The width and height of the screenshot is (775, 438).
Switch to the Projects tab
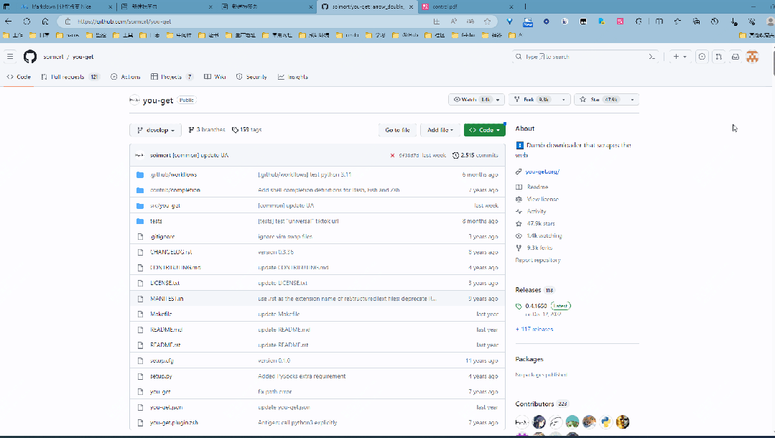coord(172,77)
